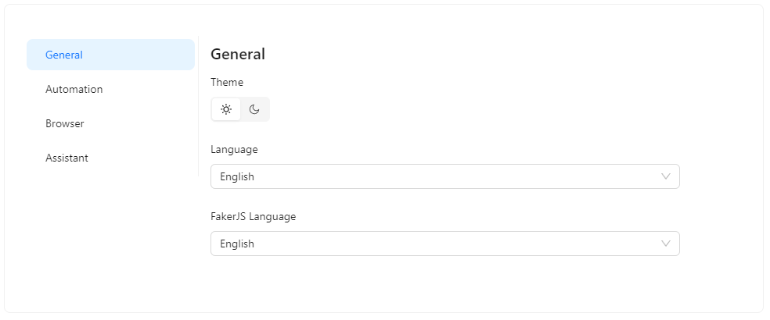
Task: Click the Theme label
Action: 227,82
